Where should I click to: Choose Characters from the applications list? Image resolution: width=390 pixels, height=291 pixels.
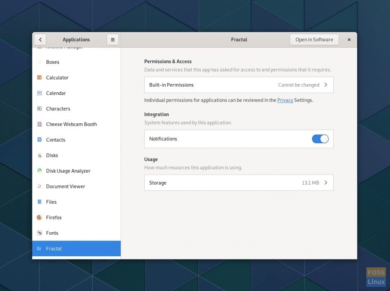(58, 109)
